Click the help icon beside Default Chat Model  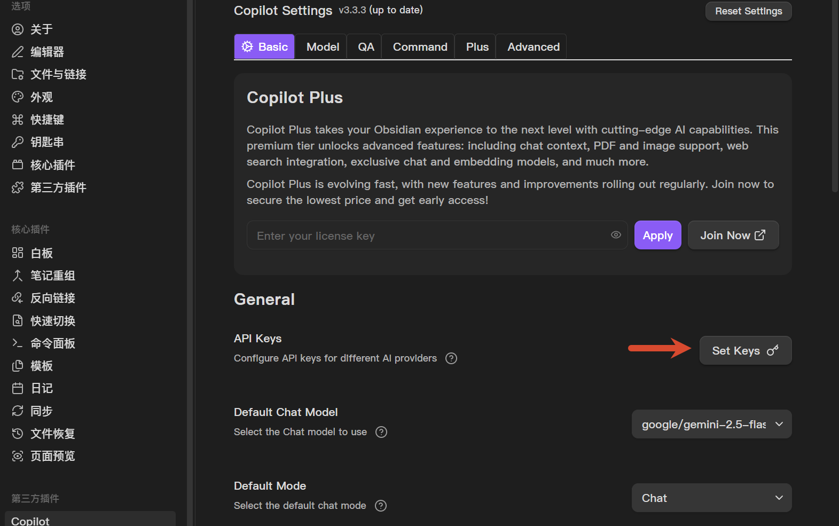pos(381,432)
